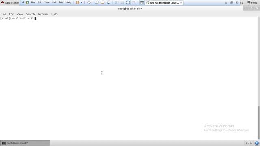Minimize the VMware toolbar window
This screenshot has height=146, width=260.
tap(226, 3)
